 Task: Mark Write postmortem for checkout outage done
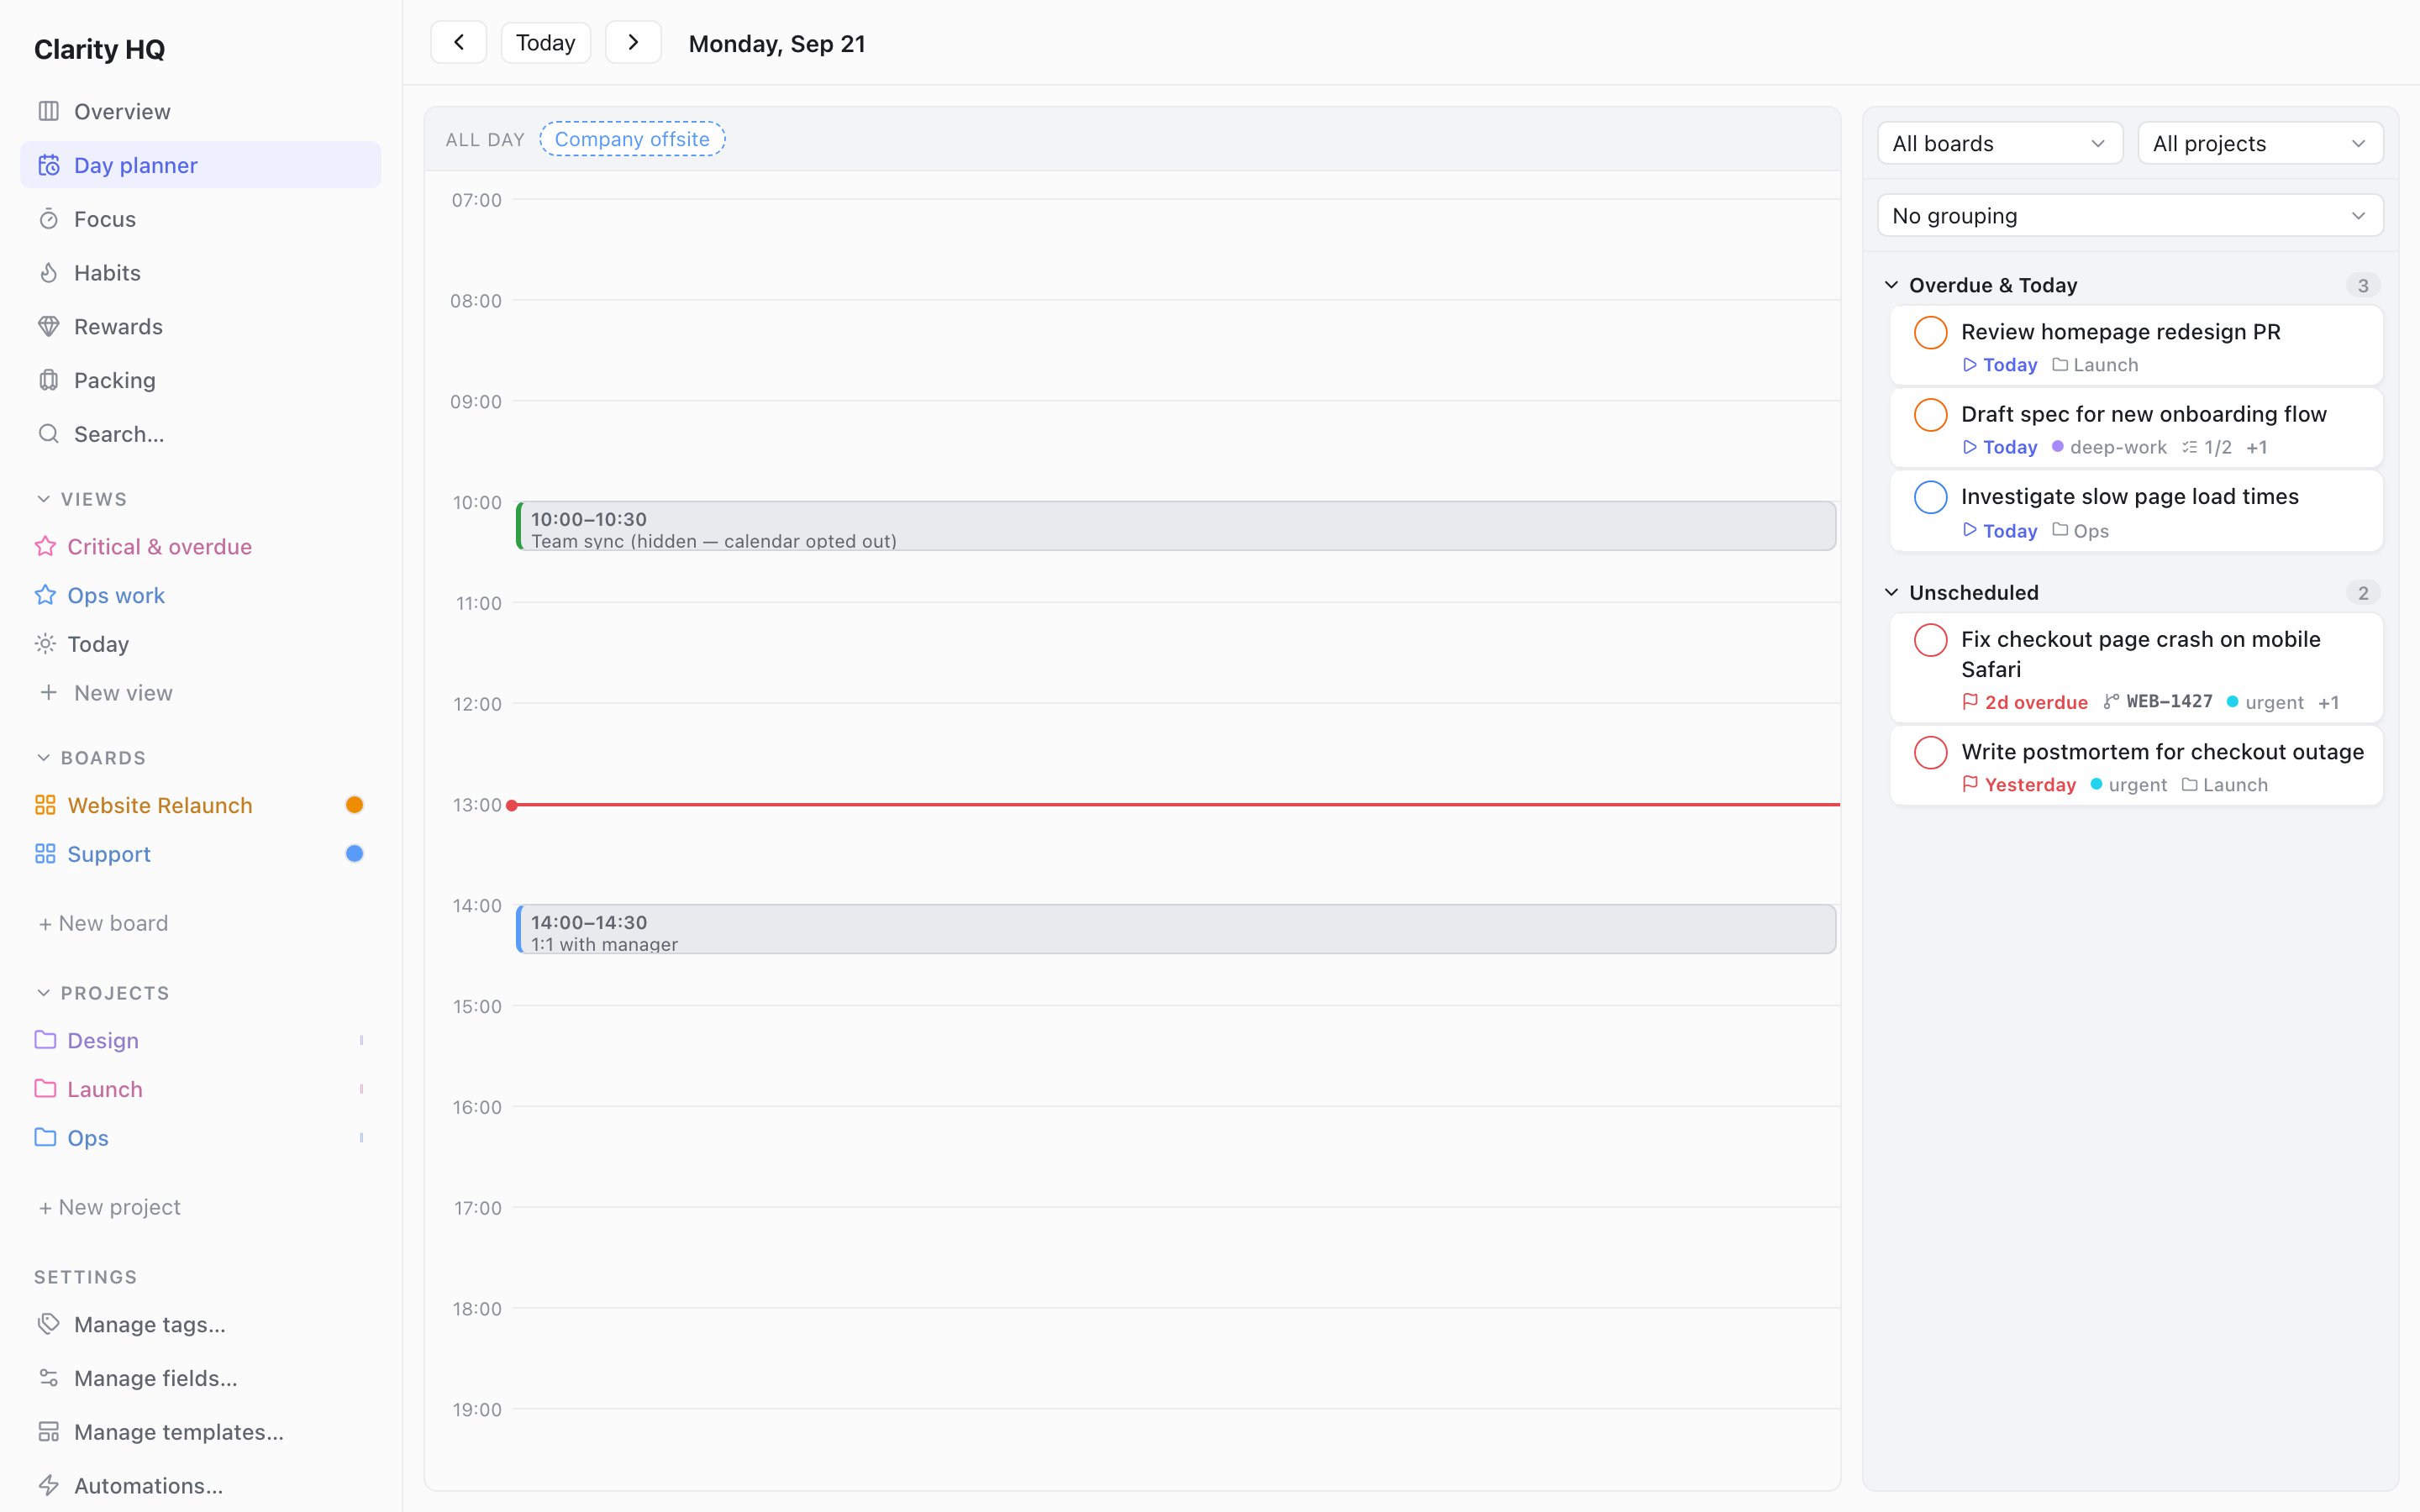coord(1930,752)
